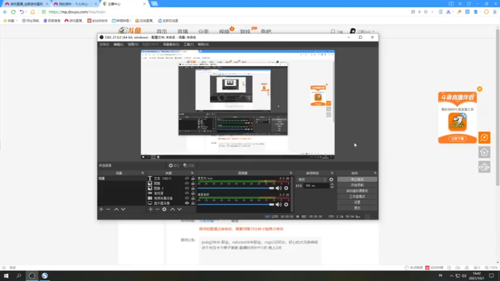Screen dimensions: 500x281
Task: Bookmark page with star icon in address bar
Action: click(x=426, y=12)
